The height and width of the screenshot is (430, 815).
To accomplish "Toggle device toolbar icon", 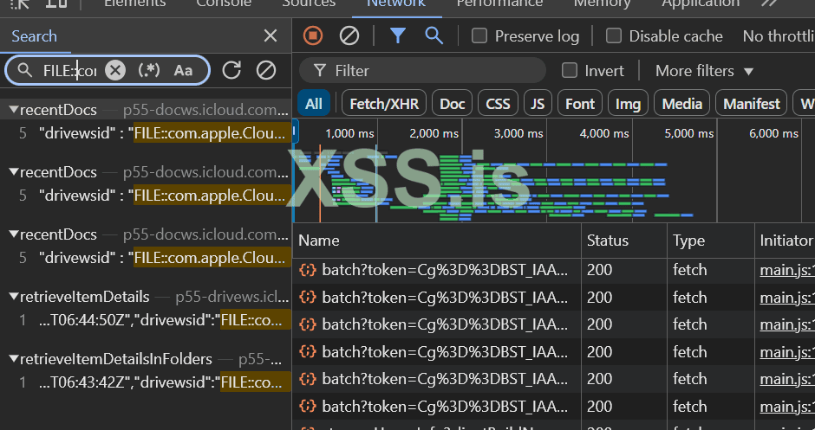I will click(56, 3).
